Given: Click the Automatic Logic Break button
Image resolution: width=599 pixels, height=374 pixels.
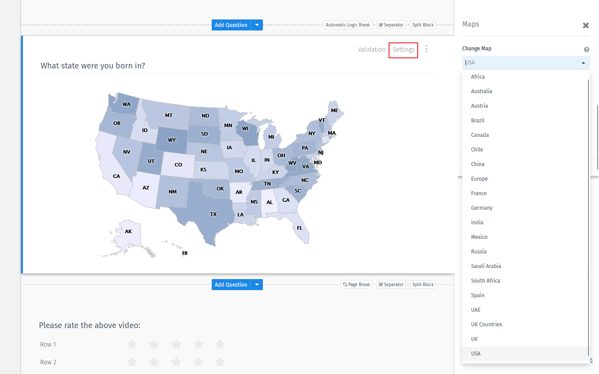Looking at the screenshot, I should coord(348,25).
